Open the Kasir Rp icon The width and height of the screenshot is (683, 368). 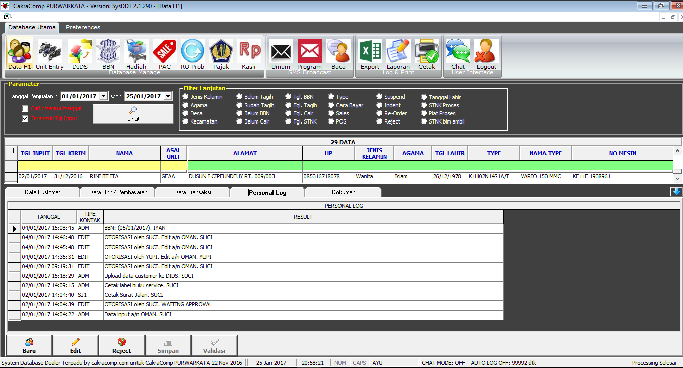pyautogui.click(x=249, y=52)
